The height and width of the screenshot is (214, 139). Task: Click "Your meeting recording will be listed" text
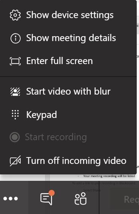point(109,176)
